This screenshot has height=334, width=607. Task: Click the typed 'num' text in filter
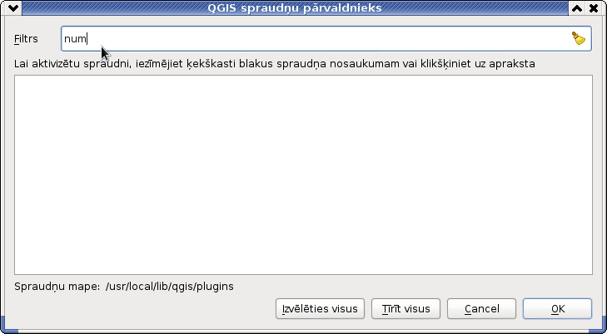(x=75, y=39)
